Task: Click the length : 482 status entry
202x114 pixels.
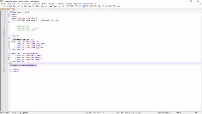Action: [91, 113]
